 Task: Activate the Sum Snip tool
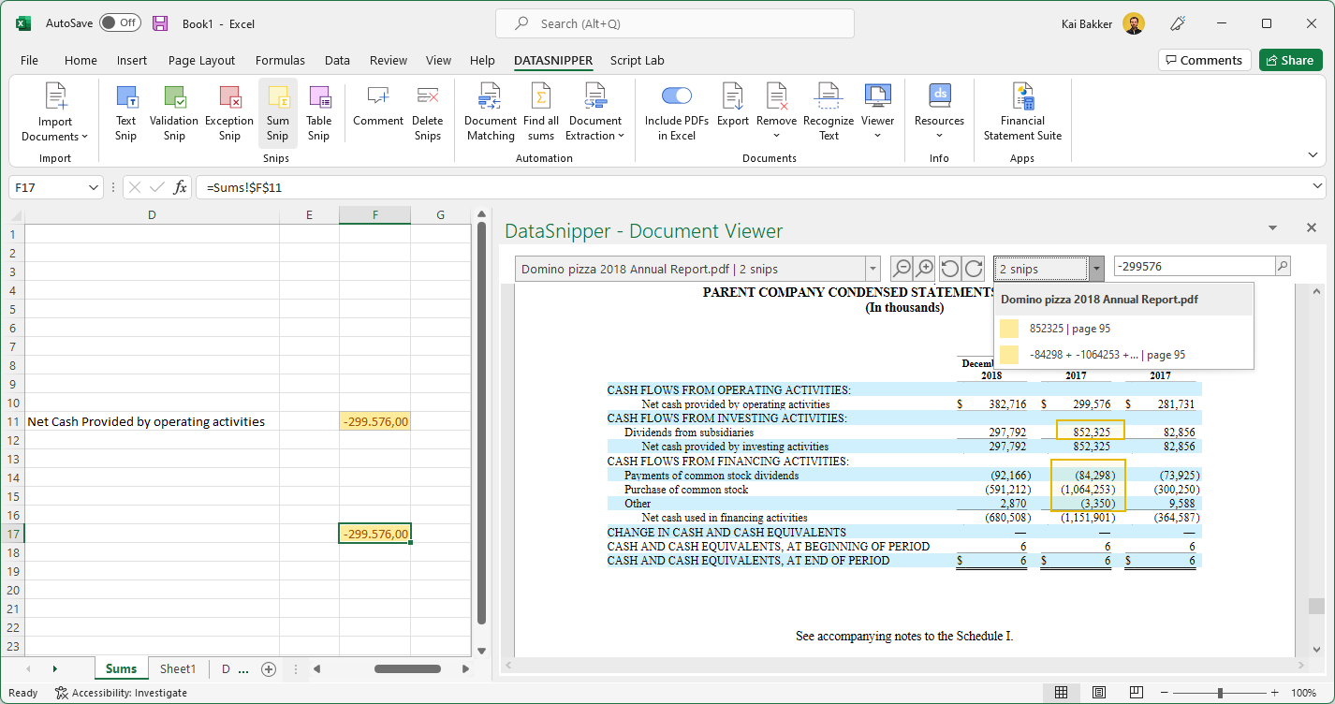click(278, 112)
